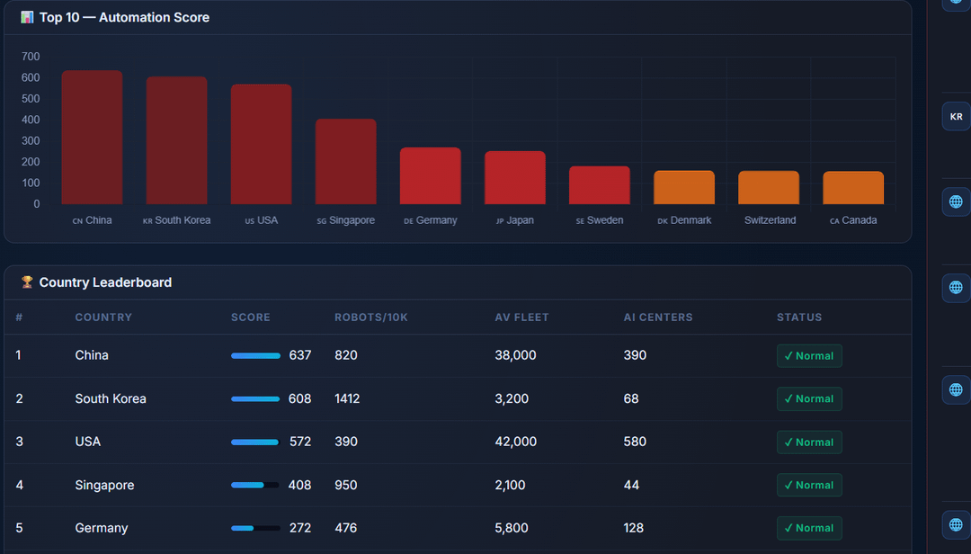This screenshot has height=554, width=971.
Task: Click Germany's score progress bar
Action: click(x=254, y=529)
